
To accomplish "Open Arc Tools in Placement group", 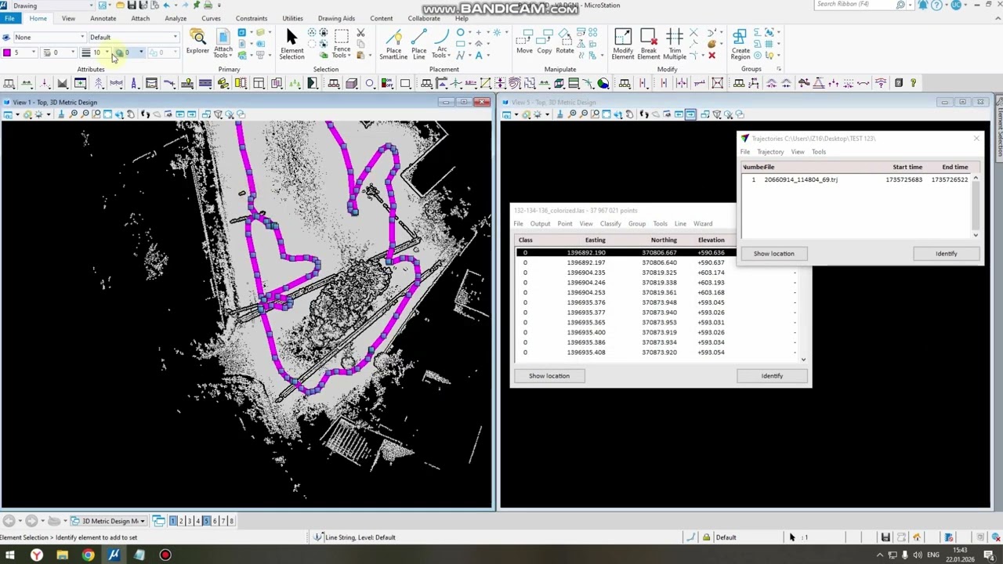I will click(442, 44).
